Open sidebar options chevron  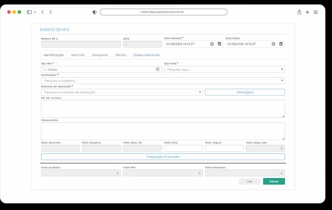[x=35, y=12]
